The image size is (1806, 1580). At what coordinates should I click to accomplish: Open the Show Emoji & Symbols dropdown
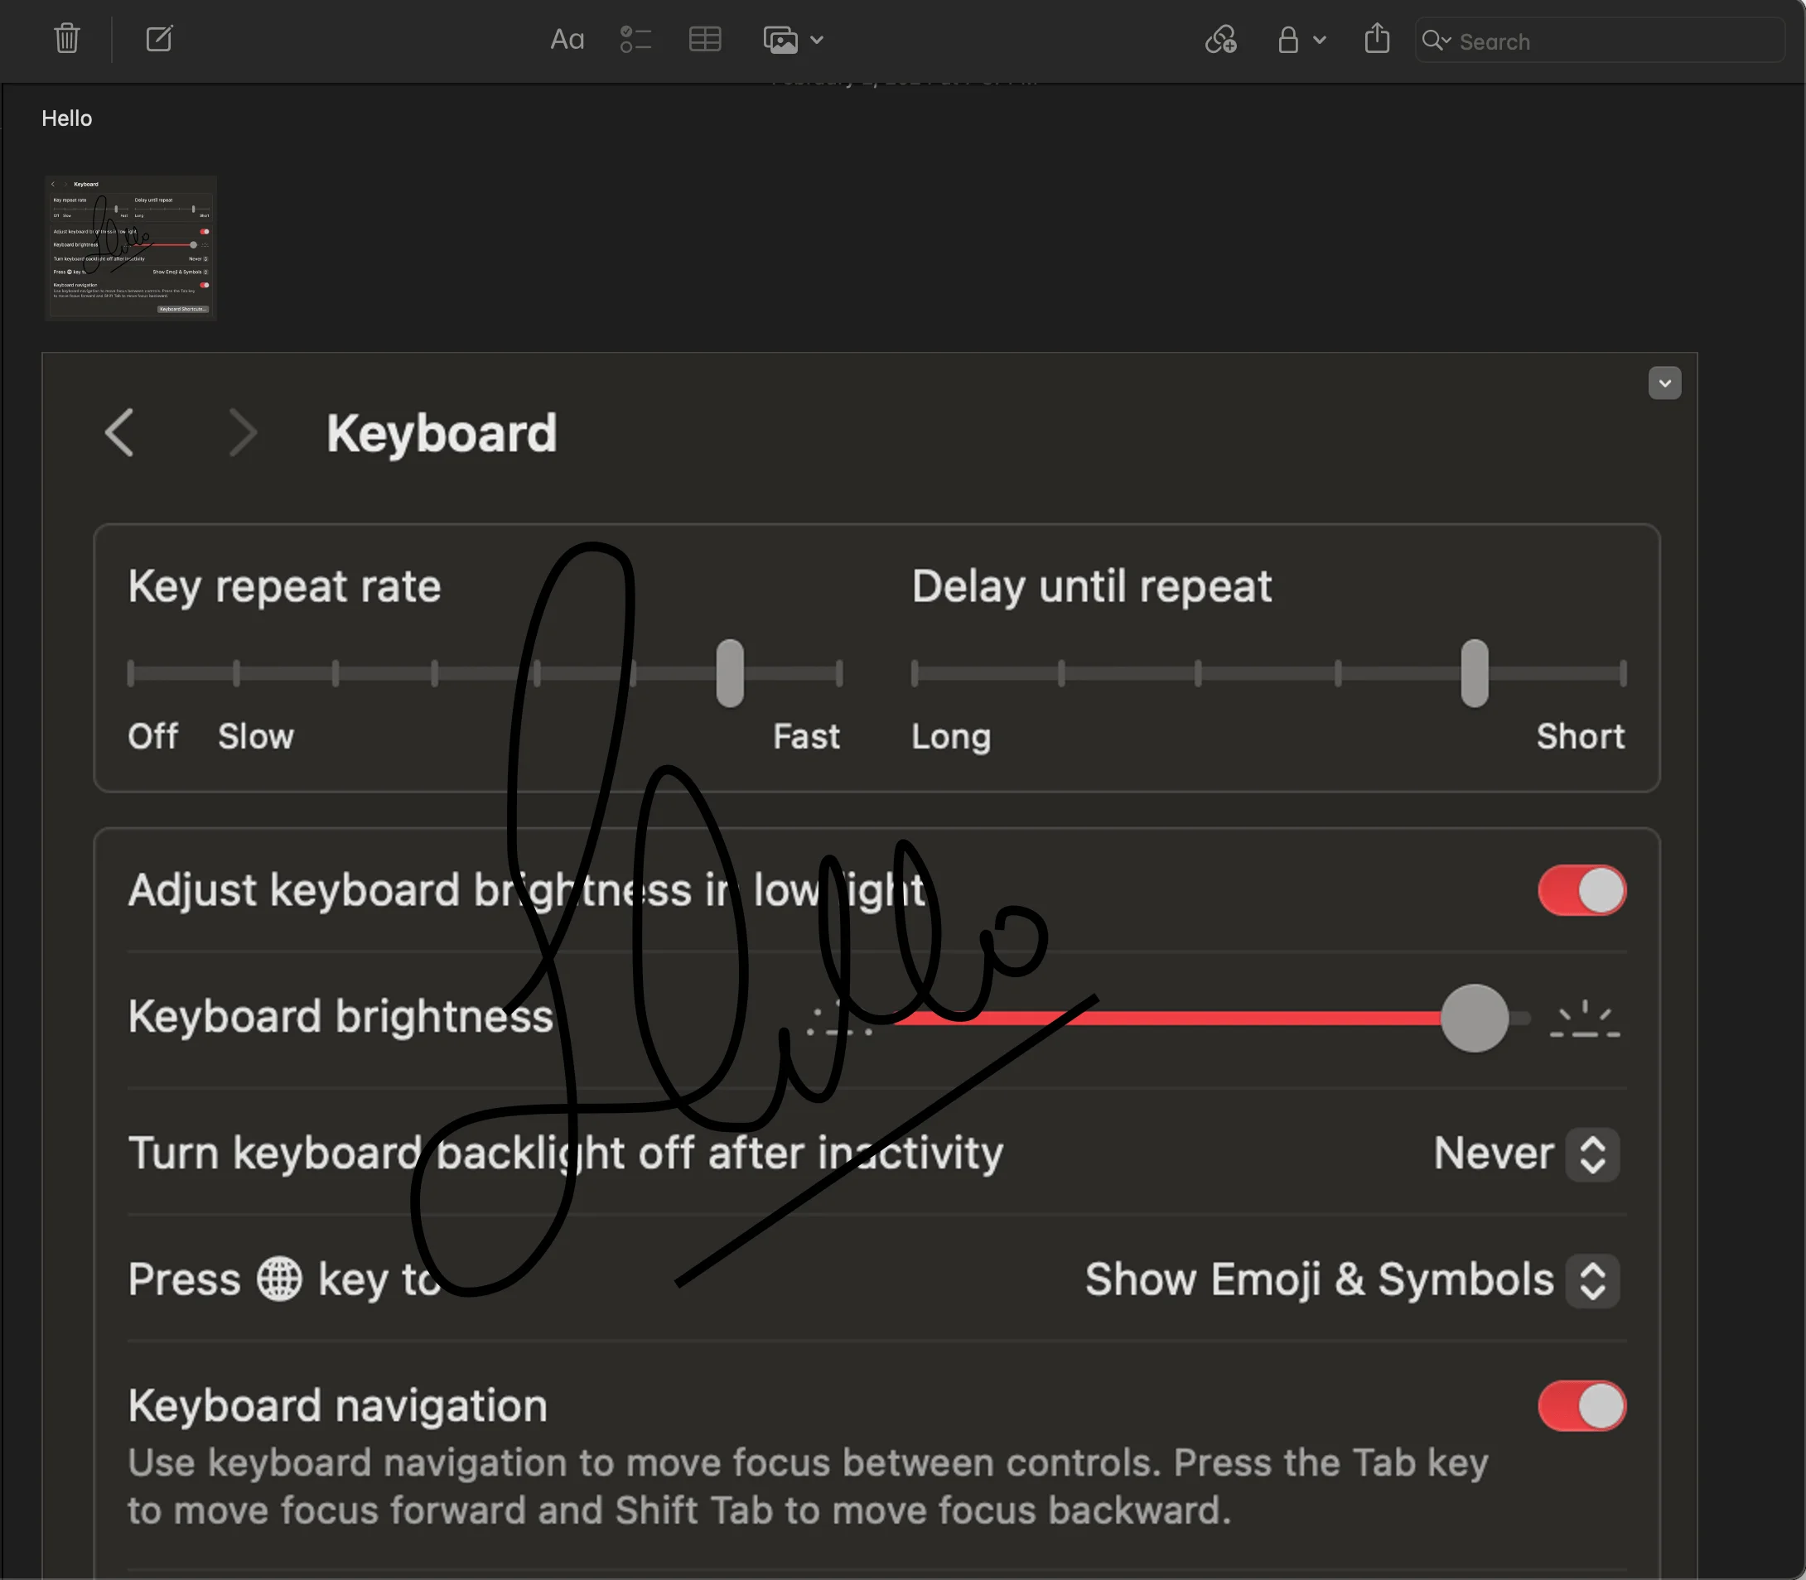point(1592,1280)
